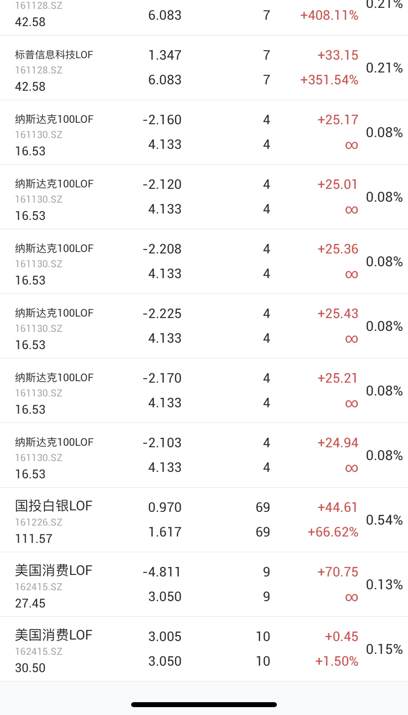The image size is (408, 715).
Task: Tap the 纳斯达克100LOF row with cost -2.103
Action: point(204,455)
